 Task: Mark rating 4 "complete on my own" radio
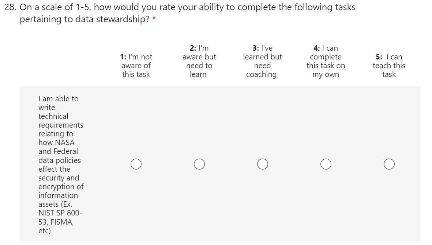[326, 164]
